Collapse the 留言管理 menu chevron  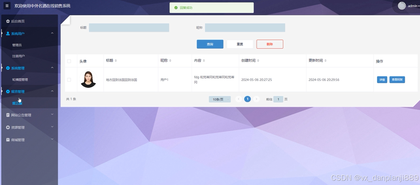pos(52,91)
